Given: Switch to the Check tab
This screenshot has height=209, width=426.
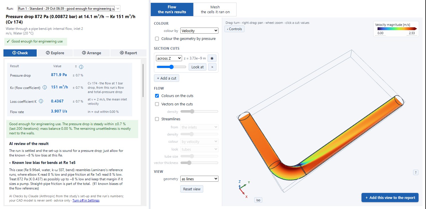Looking at the screenshot, I should (x=20, y=53).
